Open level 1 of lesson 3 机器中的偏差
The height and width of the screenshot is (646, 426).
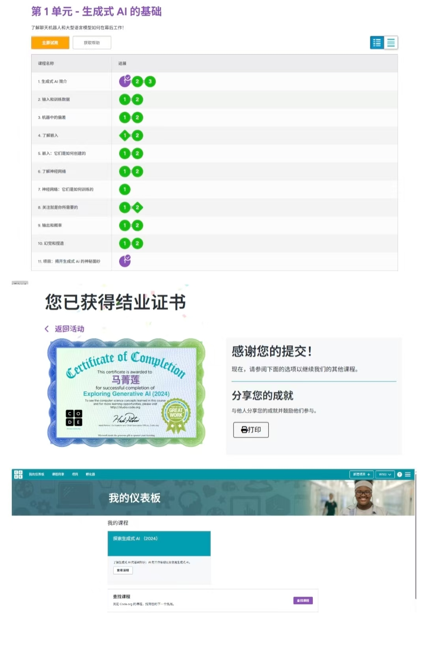point(125,118)
